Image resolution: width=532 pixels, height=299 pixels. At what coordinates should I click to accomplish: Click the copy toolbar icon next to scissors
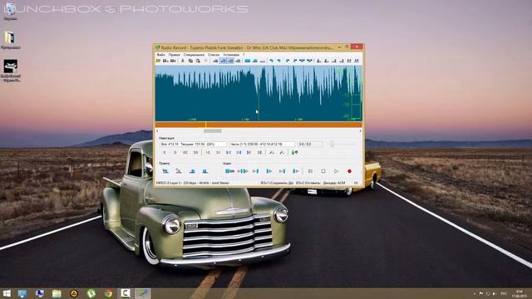190,61
